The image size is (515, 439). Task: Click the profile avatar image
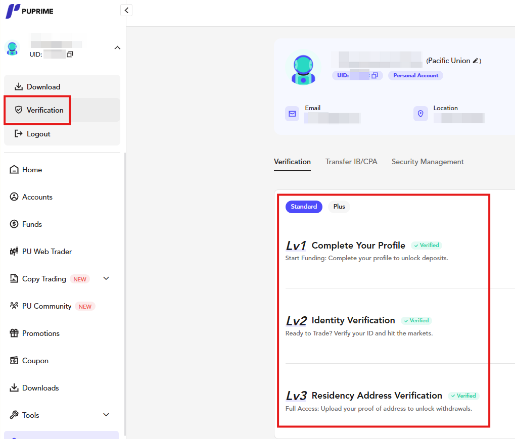click(x=303, y=69)
